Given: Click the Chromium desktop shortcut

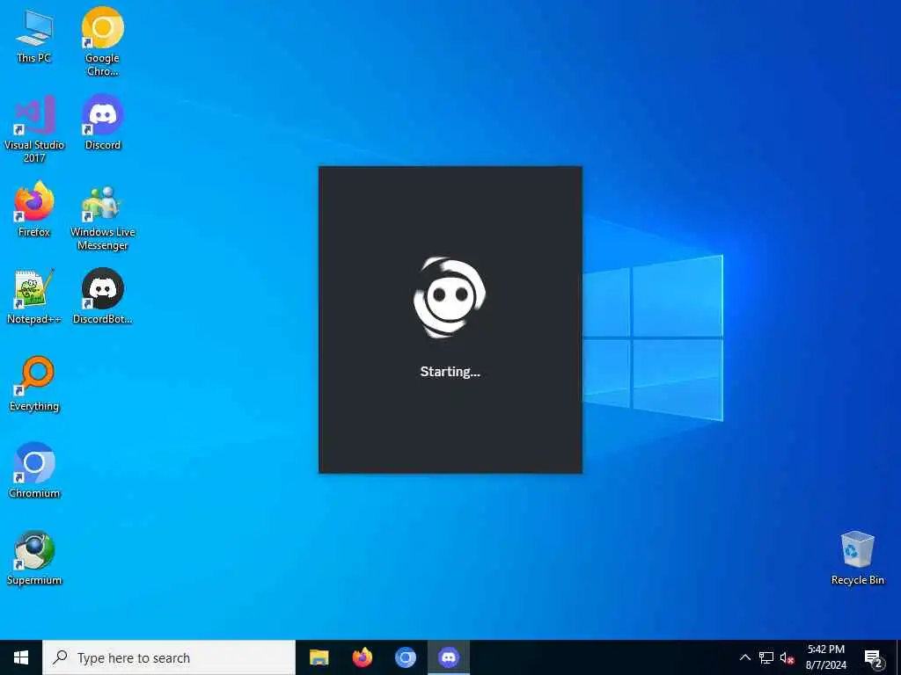Looking at the screenshot, I should [34, 470].
